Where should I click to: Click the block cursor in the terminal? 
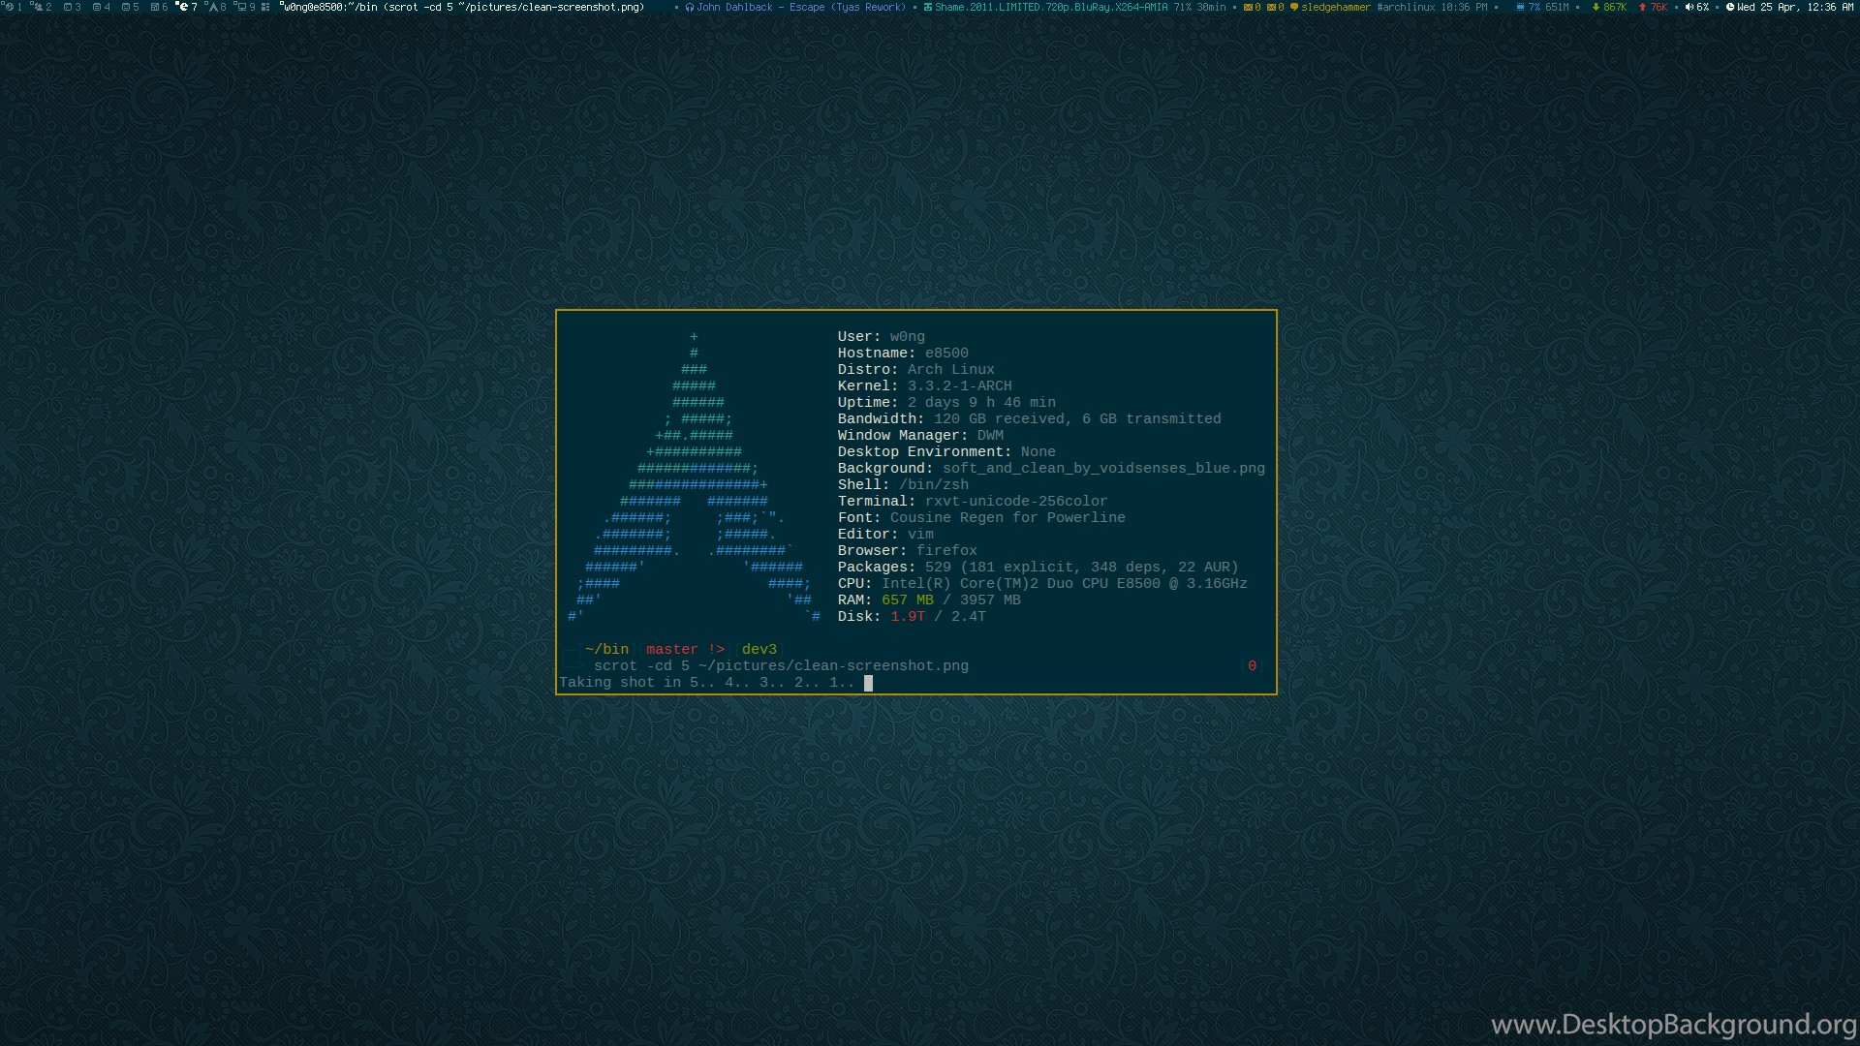click(x=867, y=681)
